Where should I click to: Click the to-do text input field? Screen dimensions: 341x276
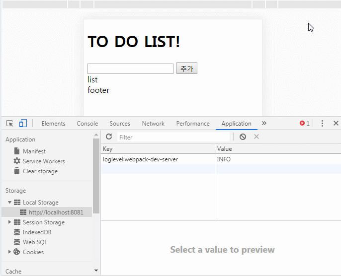130,69
